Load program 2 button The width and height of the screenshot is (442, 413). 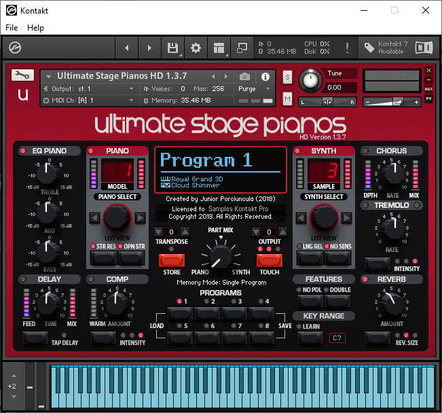[207, 313]
